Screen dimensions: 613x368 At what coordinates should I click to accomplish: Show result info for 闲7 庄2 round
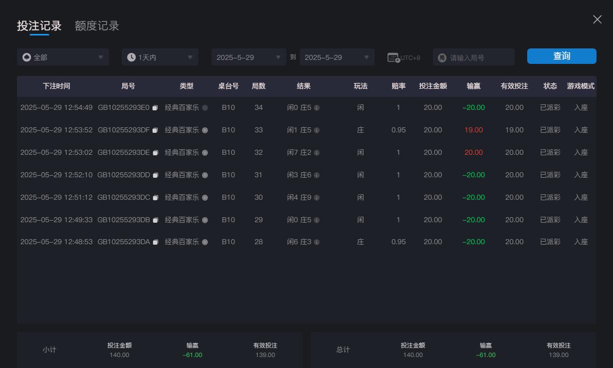(317, 152)
